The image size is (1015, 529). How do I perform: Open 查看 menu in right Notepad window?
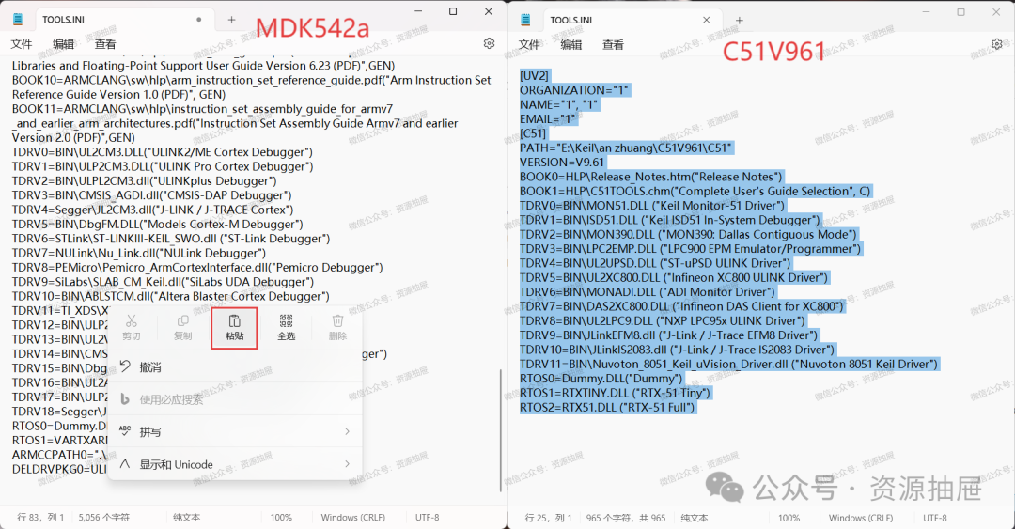(613, 45)
